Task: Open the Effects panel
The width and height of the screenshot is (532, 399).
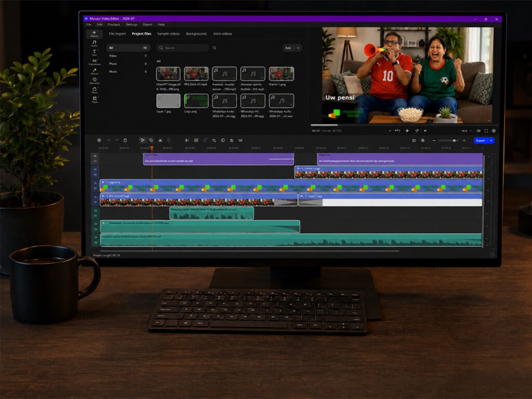Action: 95,71
